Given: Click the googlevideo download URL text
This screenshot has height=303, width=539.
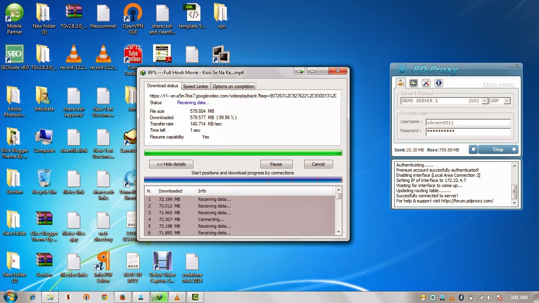Looking at the screenshot, I should (x=243, y=96).
